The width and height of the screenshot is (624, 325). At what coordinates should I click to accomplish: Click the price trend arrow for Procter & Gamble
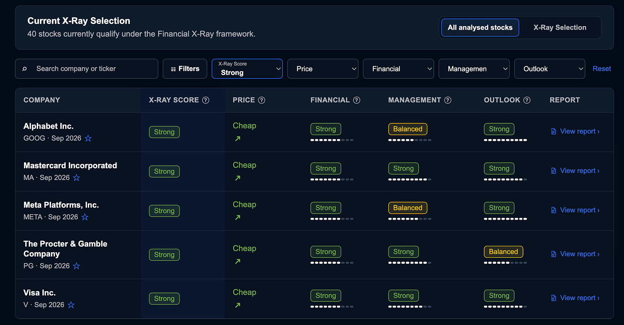[237, 261]
